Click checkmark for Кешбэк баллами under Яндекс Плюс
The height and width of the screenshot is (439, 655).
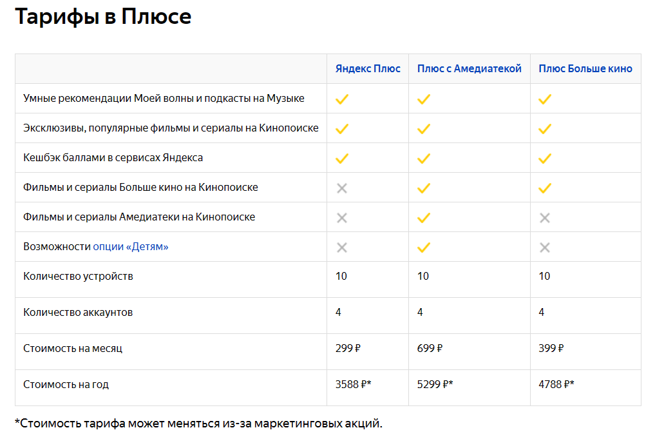[x=342, y=158]
